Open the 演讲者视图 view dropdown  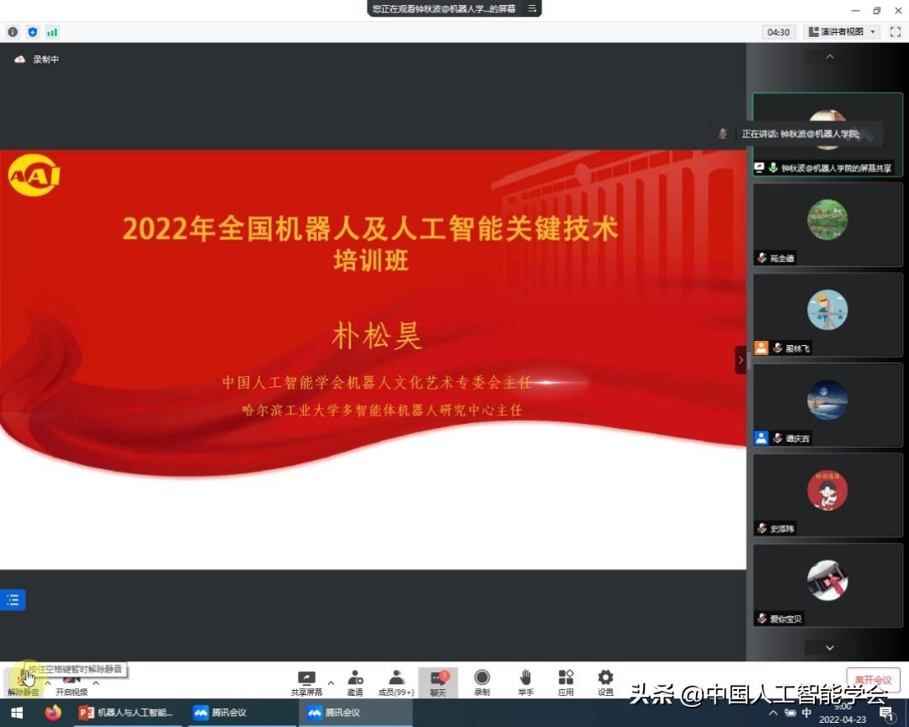pos(841,31)
